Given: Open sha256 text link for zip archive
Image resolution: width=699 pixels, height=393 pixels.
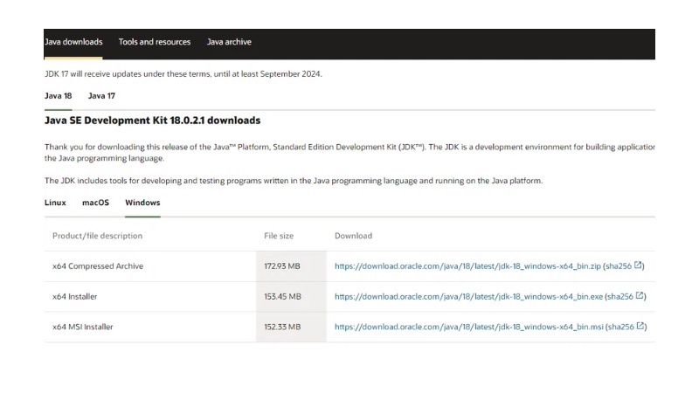Looking at the screenshot, I should click(618, 266).
